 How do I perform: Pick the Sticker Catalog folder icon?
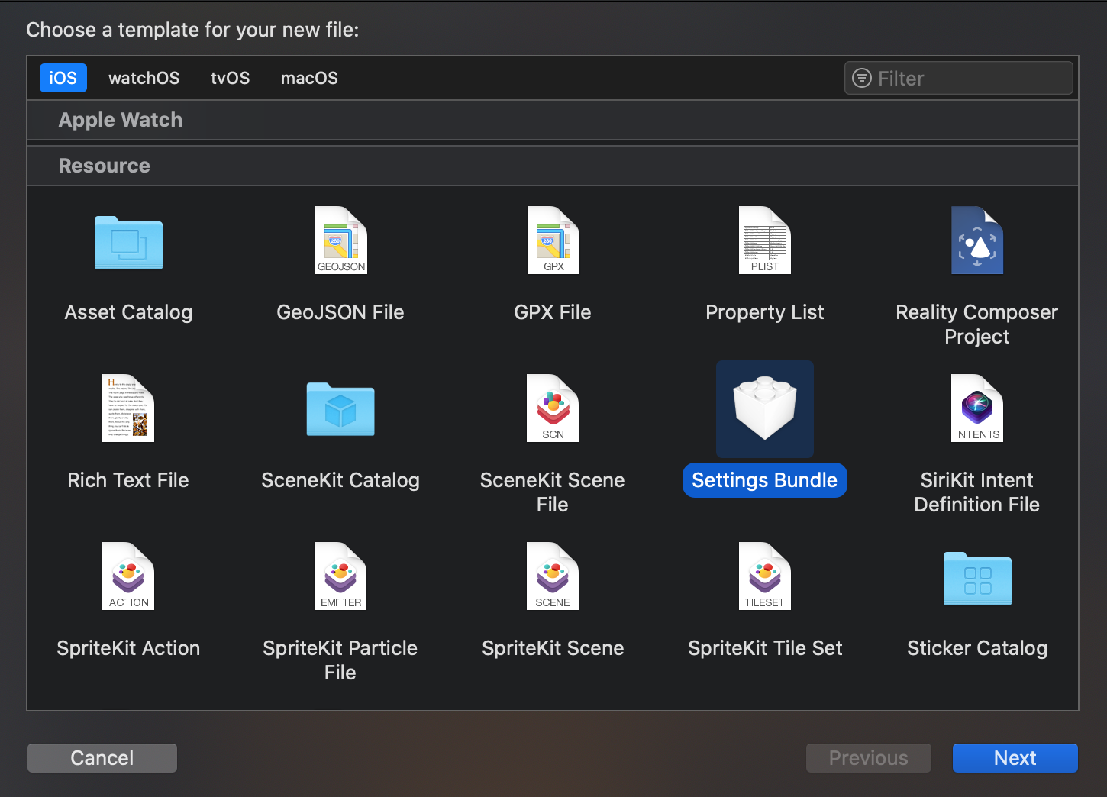tap(977, 579)
